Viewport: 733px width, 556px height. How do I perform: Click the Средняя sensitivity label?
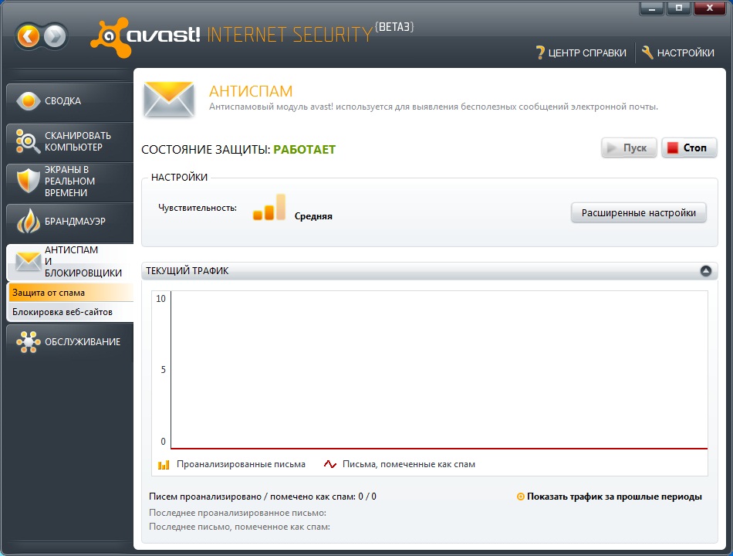pyautogui.click(x=313, y=216)
